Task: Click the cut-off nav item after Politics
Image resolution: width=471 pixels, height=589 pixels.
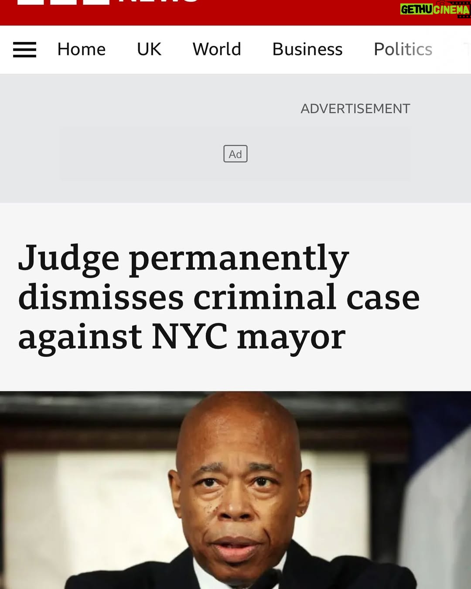Action: coord(467,49)
